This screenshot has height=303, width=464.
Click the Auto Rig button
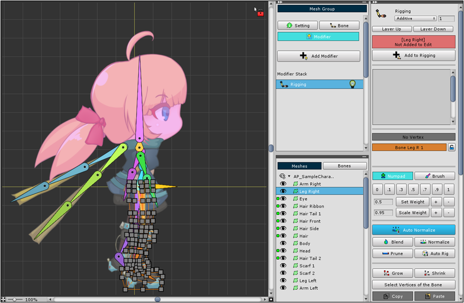tap(434, 253)
